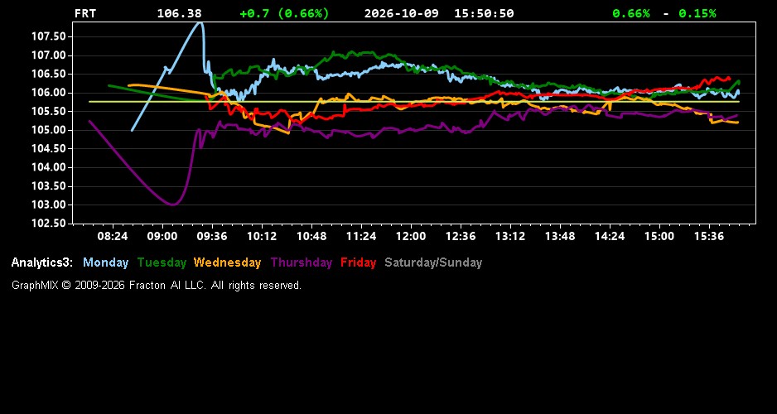777x414 pixels.
Task: Click the 106.50 y-axis label
Action: pyautogui.click(x=49, y=75)
